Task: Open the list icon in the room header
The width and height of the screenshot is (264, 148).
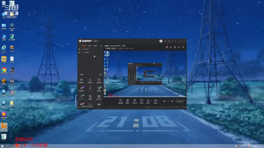Action: (x=175, y=47)
